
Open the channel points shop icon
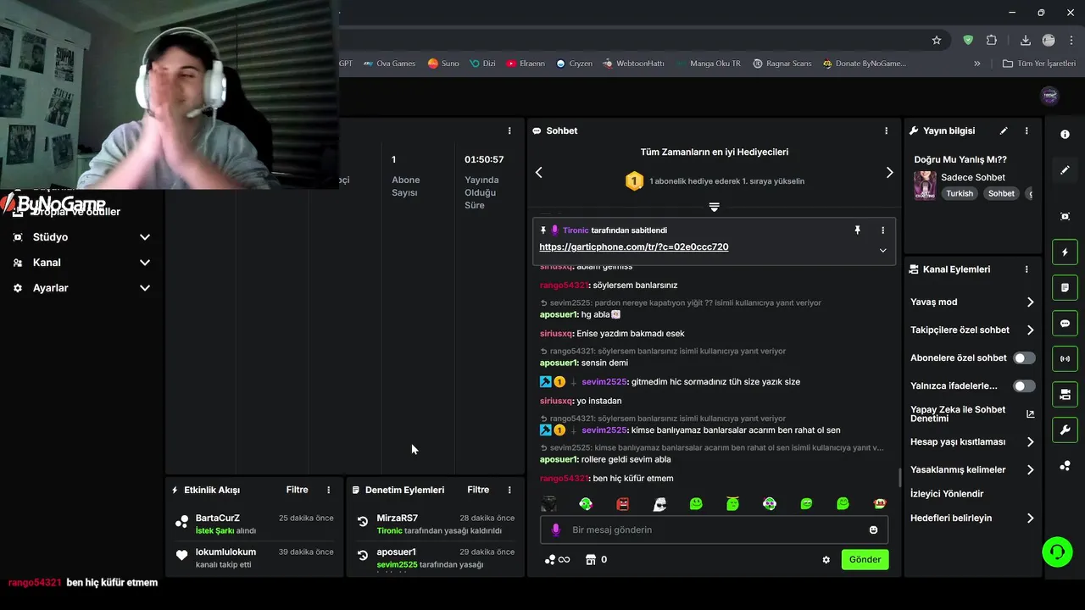(x=590, y=559)
